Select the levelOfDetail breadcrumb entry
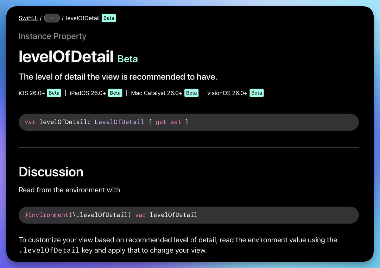 click(83, 18)
